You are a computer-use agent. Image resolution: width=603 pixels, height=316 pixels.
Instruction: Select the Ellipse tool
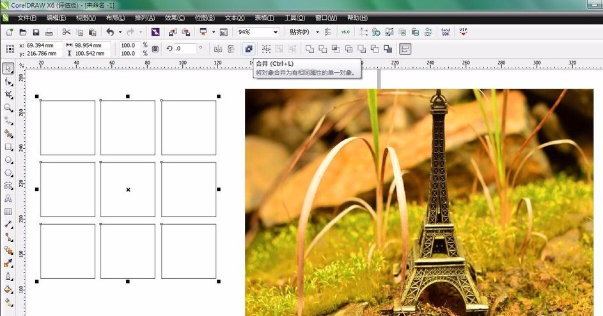point(8,160)
